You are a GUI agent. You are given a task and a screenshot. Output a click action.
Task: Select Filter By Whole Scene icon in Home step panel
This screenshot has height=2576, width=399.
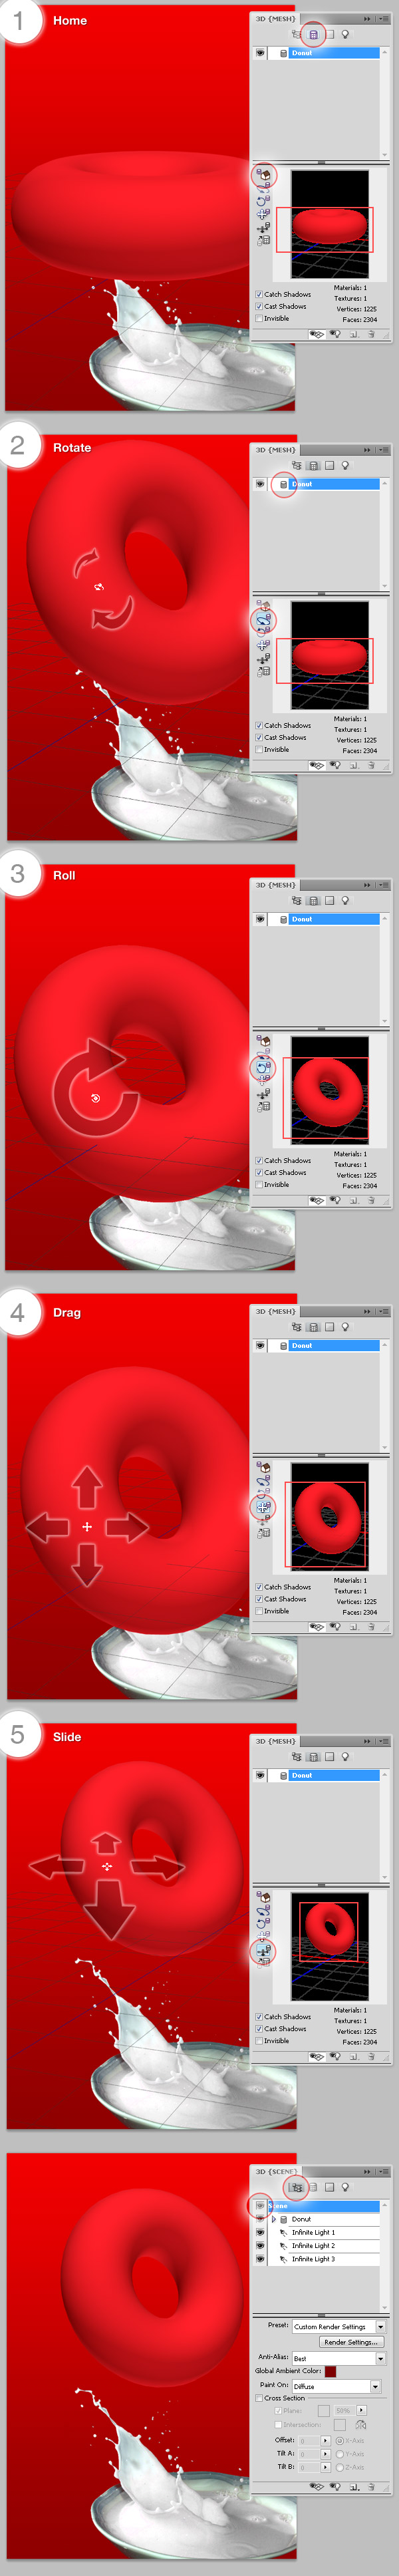coord(296,34)
